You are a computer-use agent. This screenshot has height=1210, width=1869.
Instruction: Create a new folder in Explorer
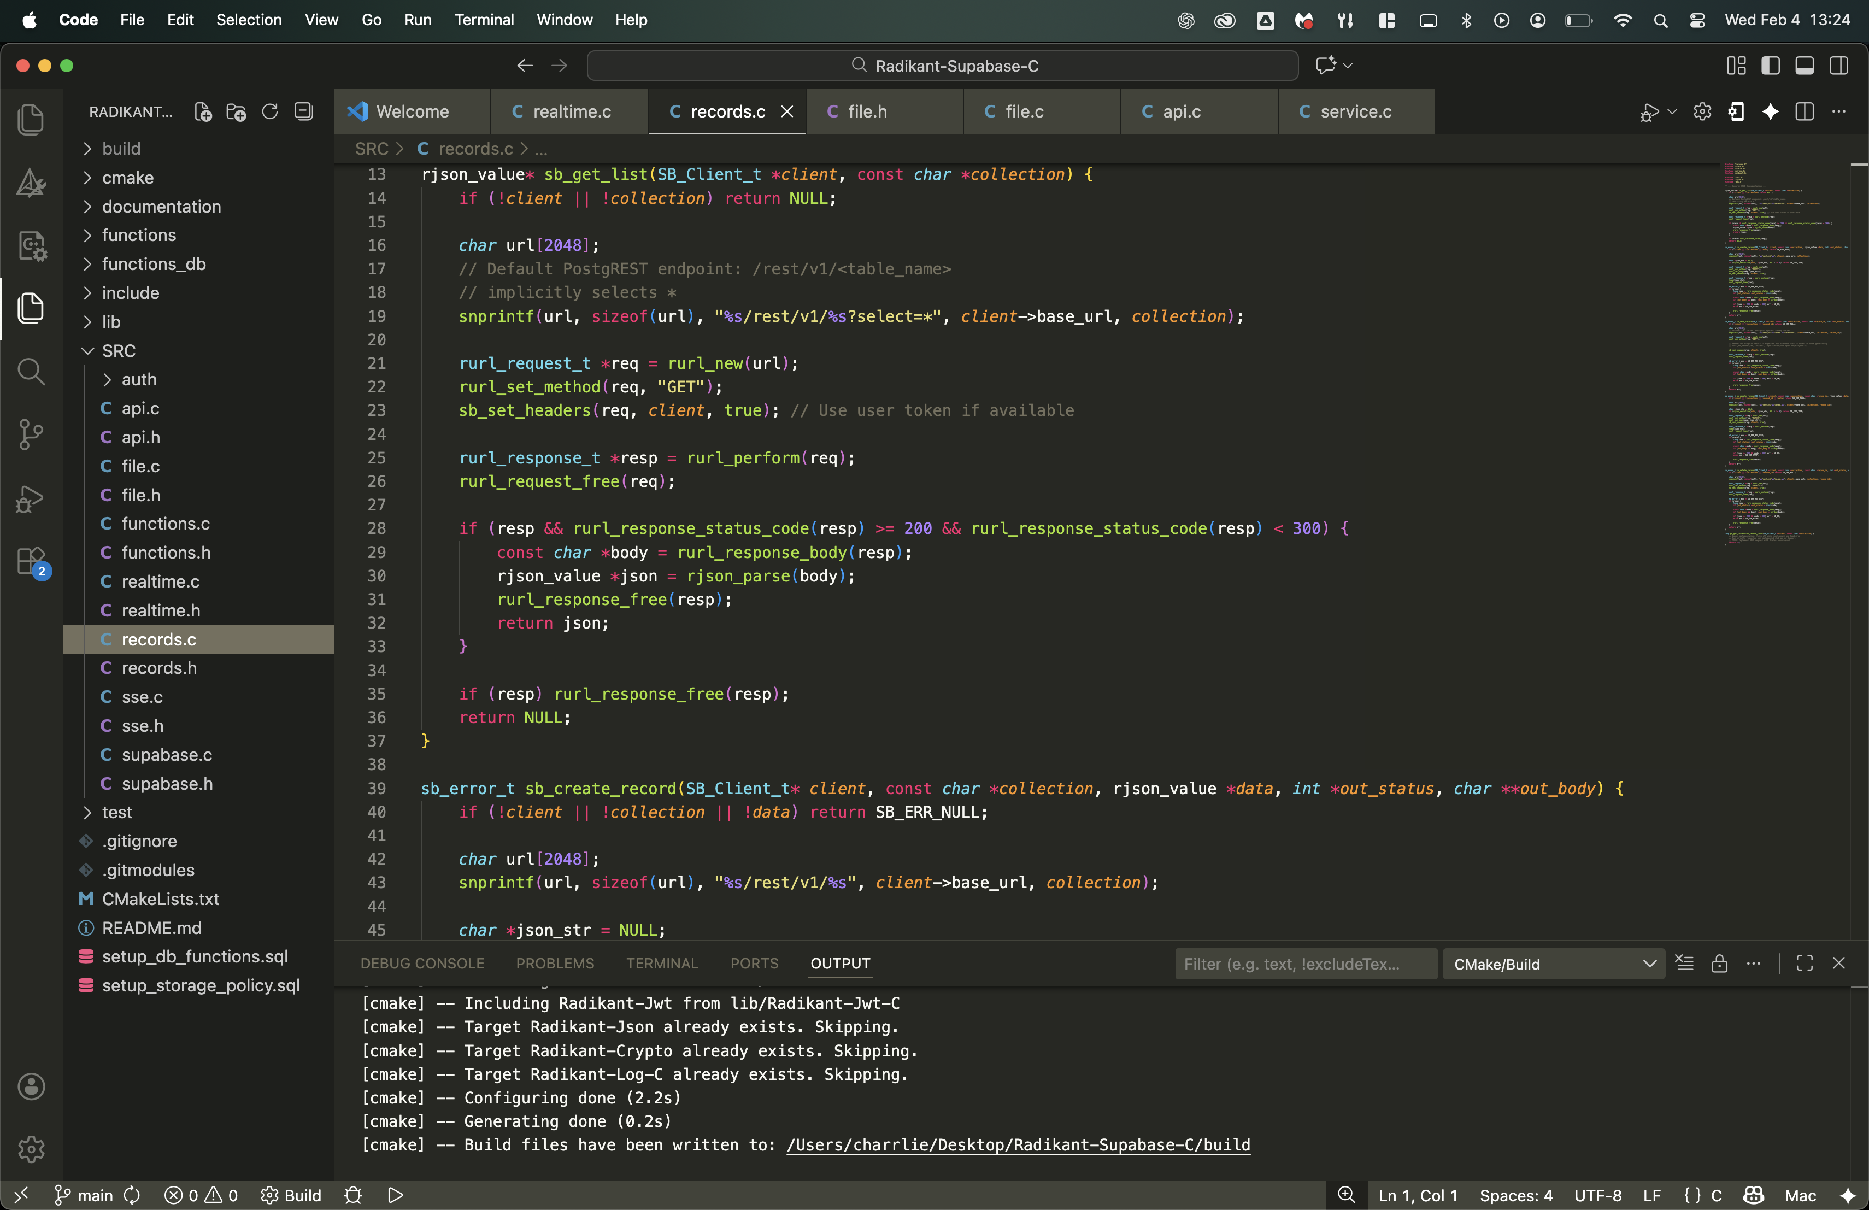click(236, 111)
